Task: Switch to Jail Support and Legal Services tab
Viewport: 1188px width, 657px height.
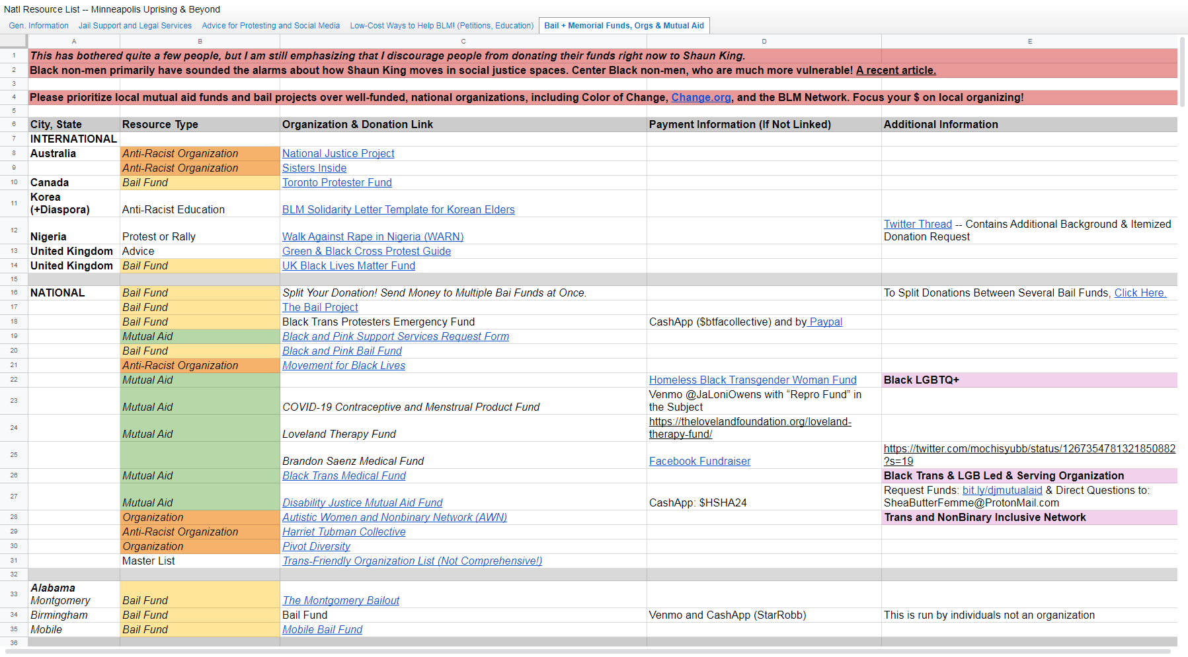Action: coord(135,26)
